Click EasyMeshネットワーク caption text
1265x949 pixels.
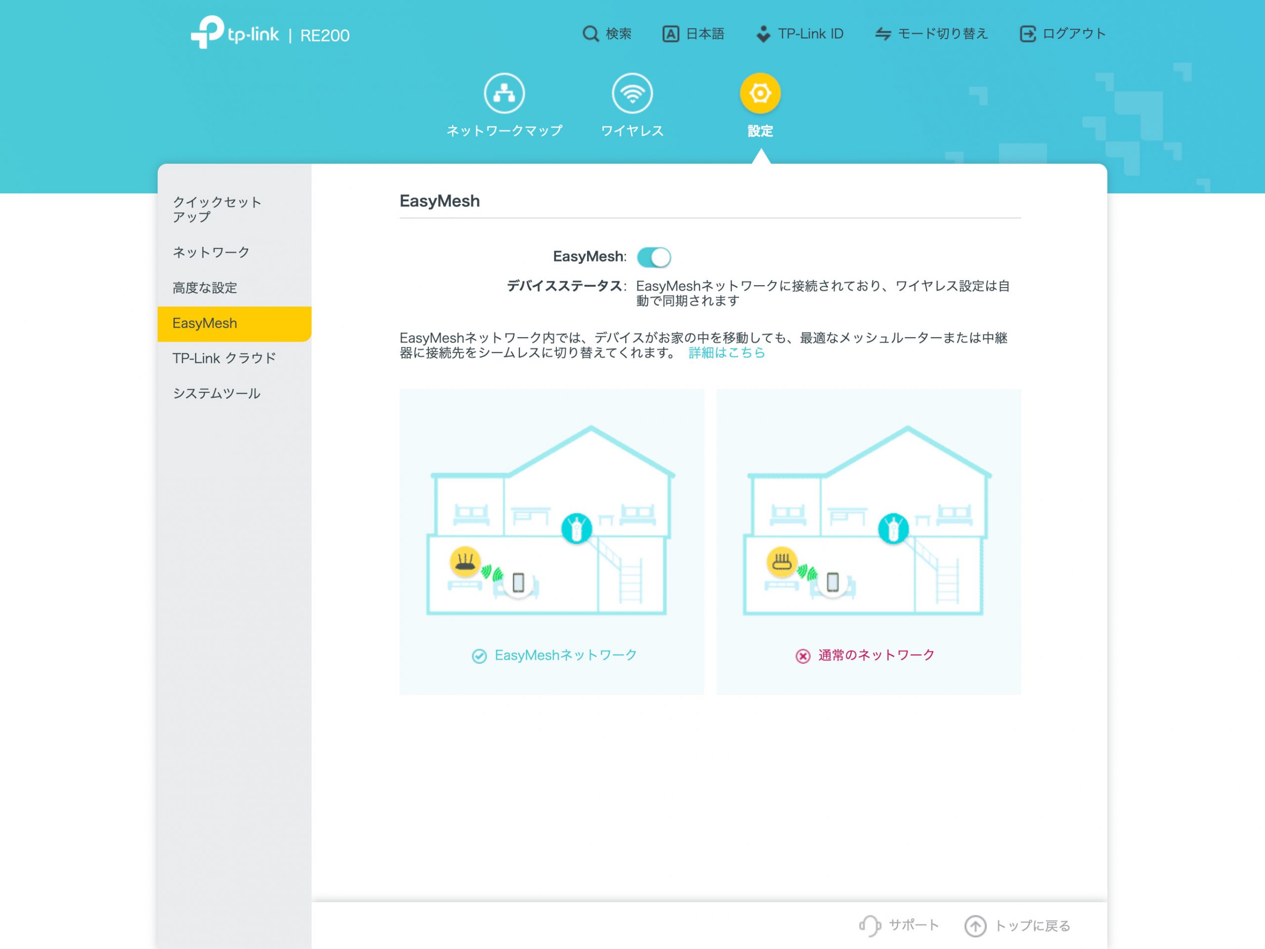click(566, 655)
